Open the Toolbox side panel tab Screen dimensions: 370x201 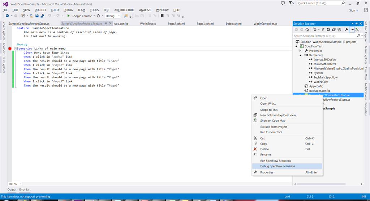[4, 48]
